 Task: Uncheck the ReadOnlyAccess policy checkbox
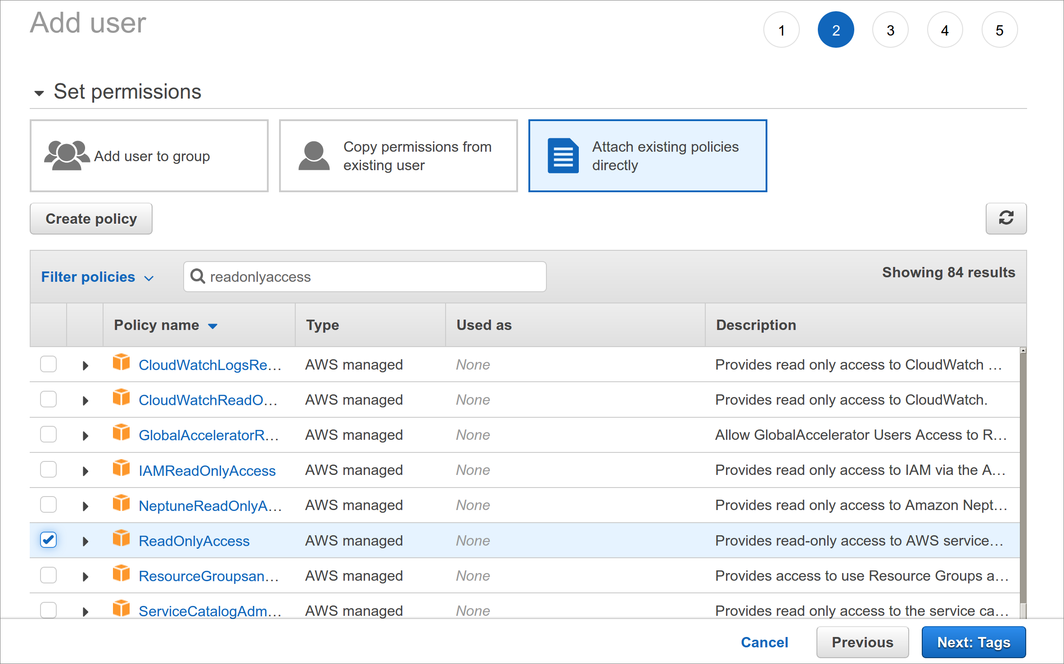pos(48,540)
